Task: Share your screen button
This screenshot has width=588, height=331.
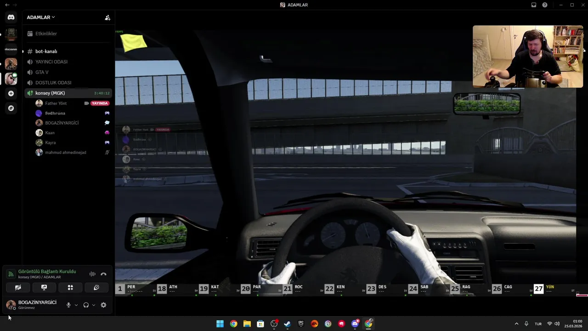Action: coord(44,287)
